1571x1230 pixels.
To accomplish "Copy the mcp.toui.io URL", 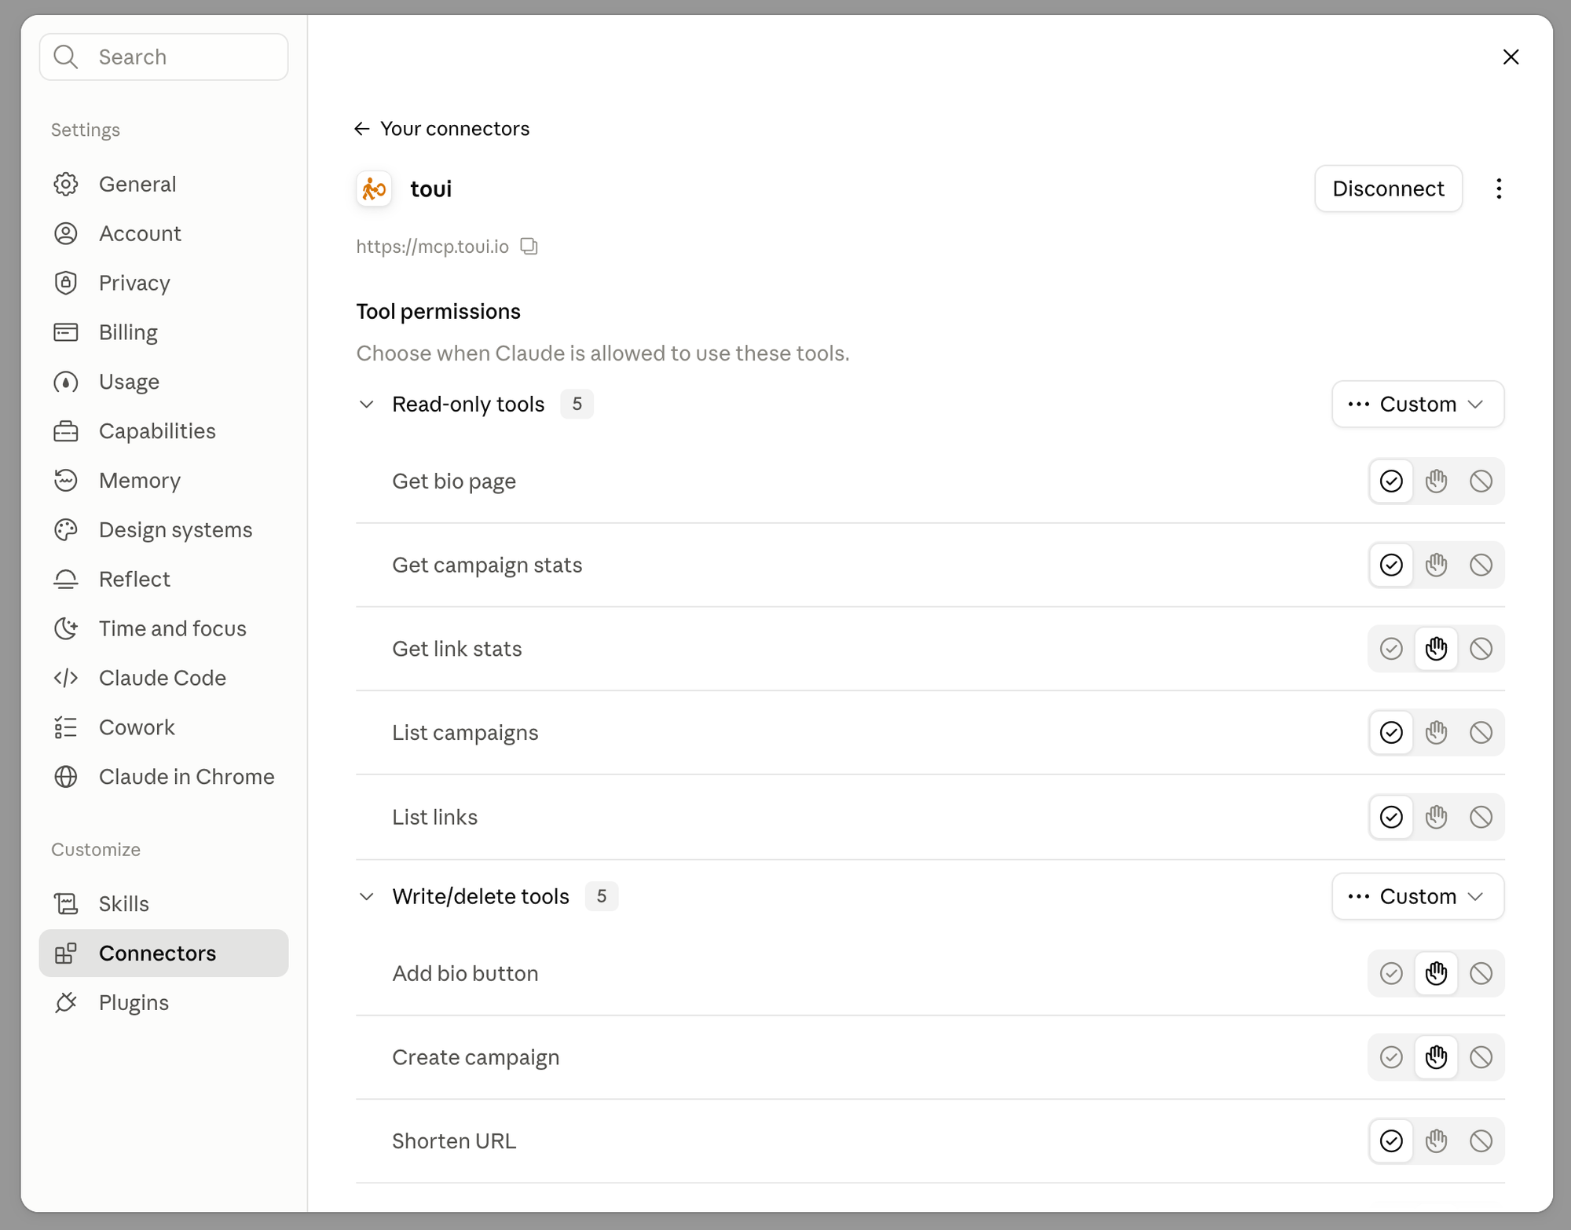I will tap(529, 247).
